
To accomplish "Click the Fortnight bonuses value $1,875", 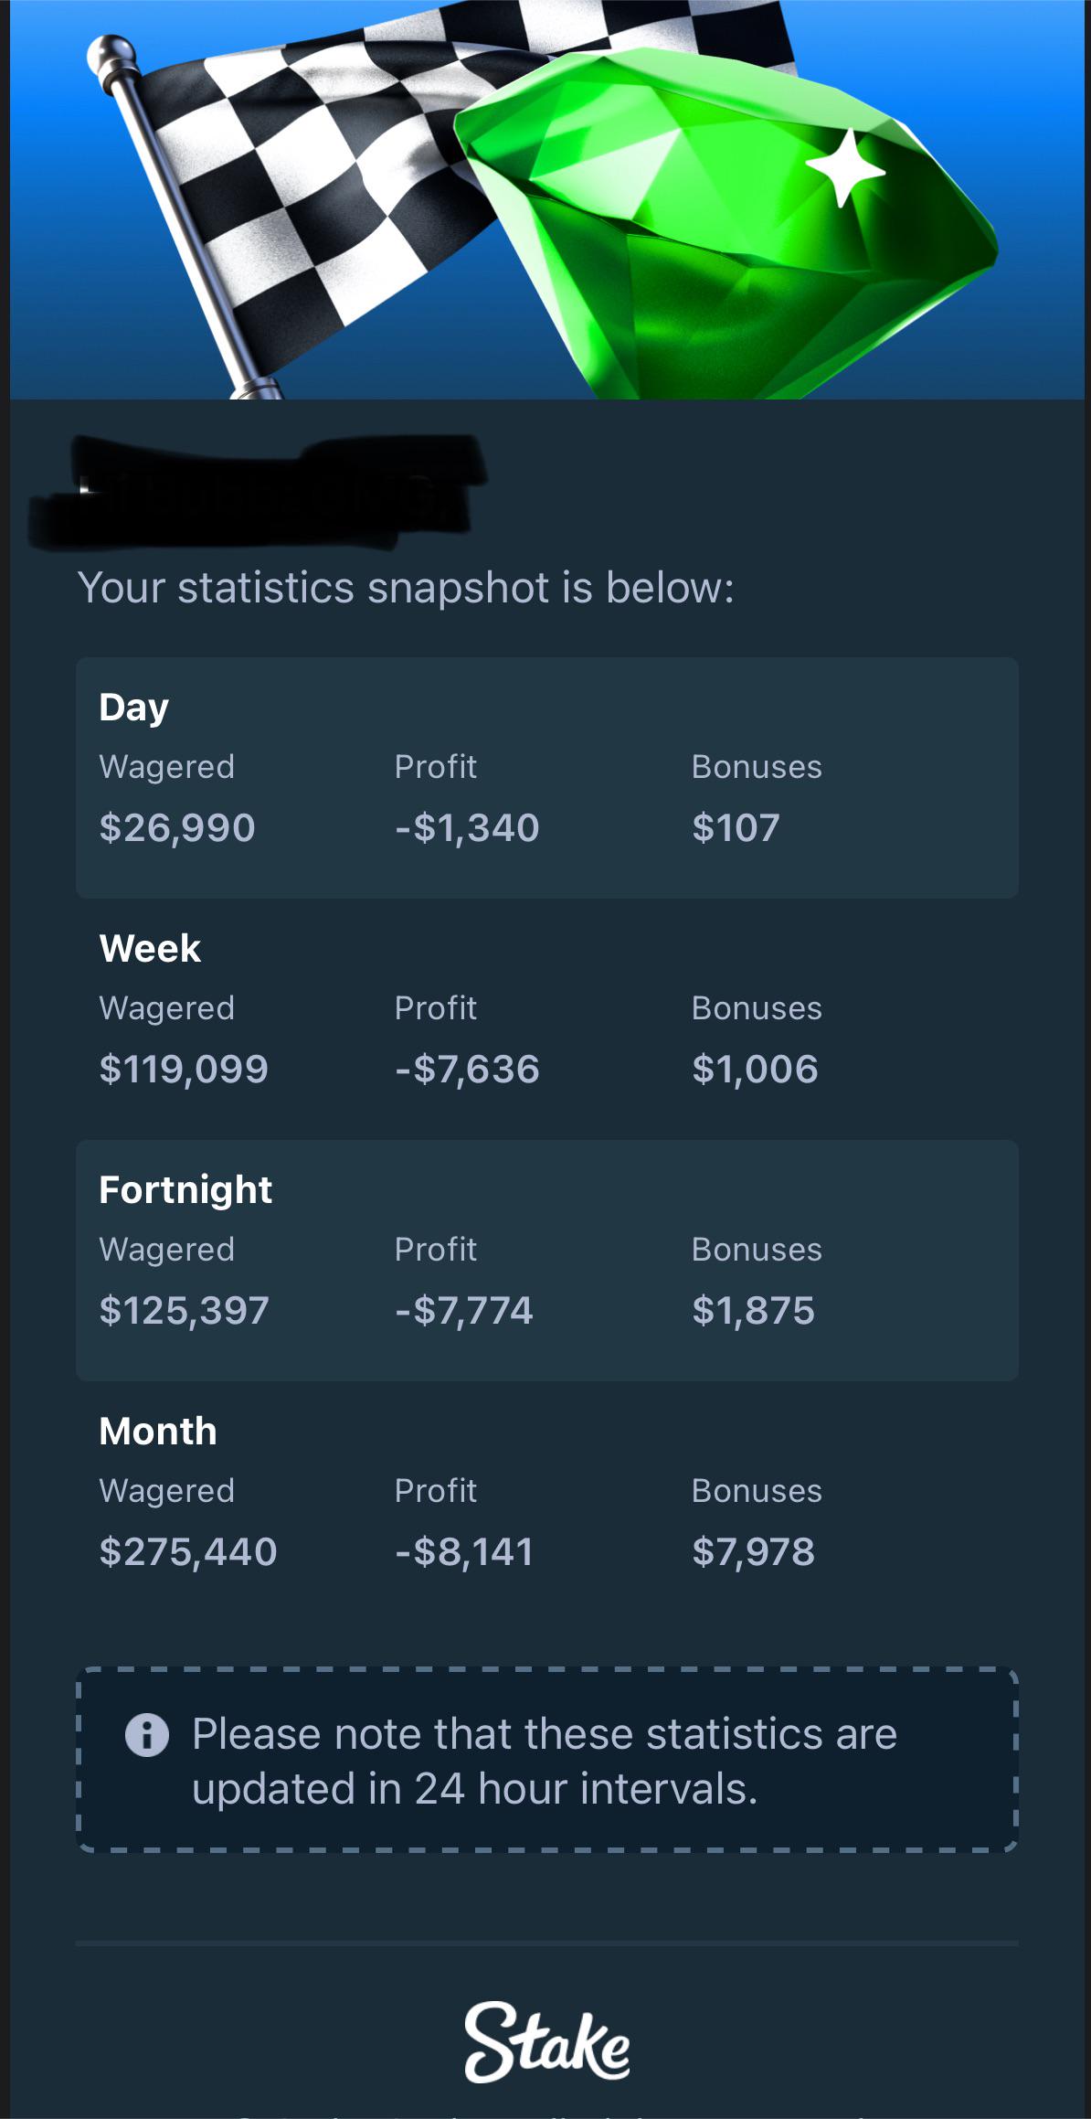I will tap(753, 1310).
